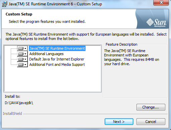
Task: Click the Feature Description text
Action: [131, 57]
